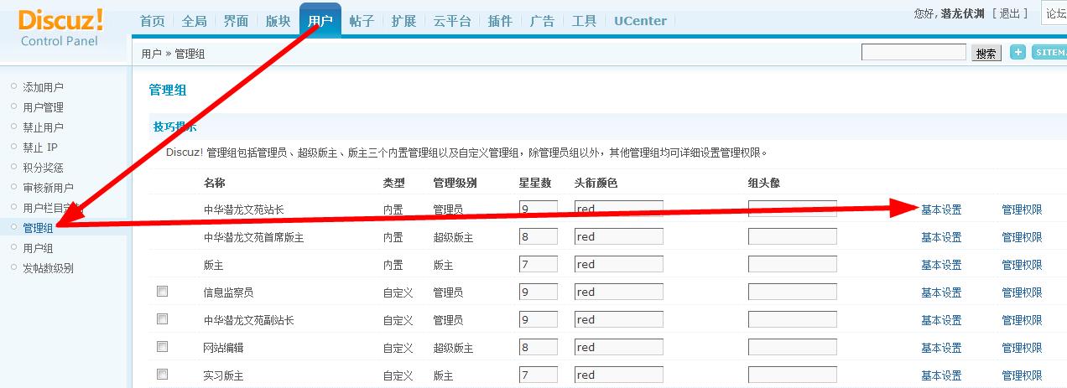Click the 技巧提示 section heading
Viewport: 1067px width, 388px height.
174,127
